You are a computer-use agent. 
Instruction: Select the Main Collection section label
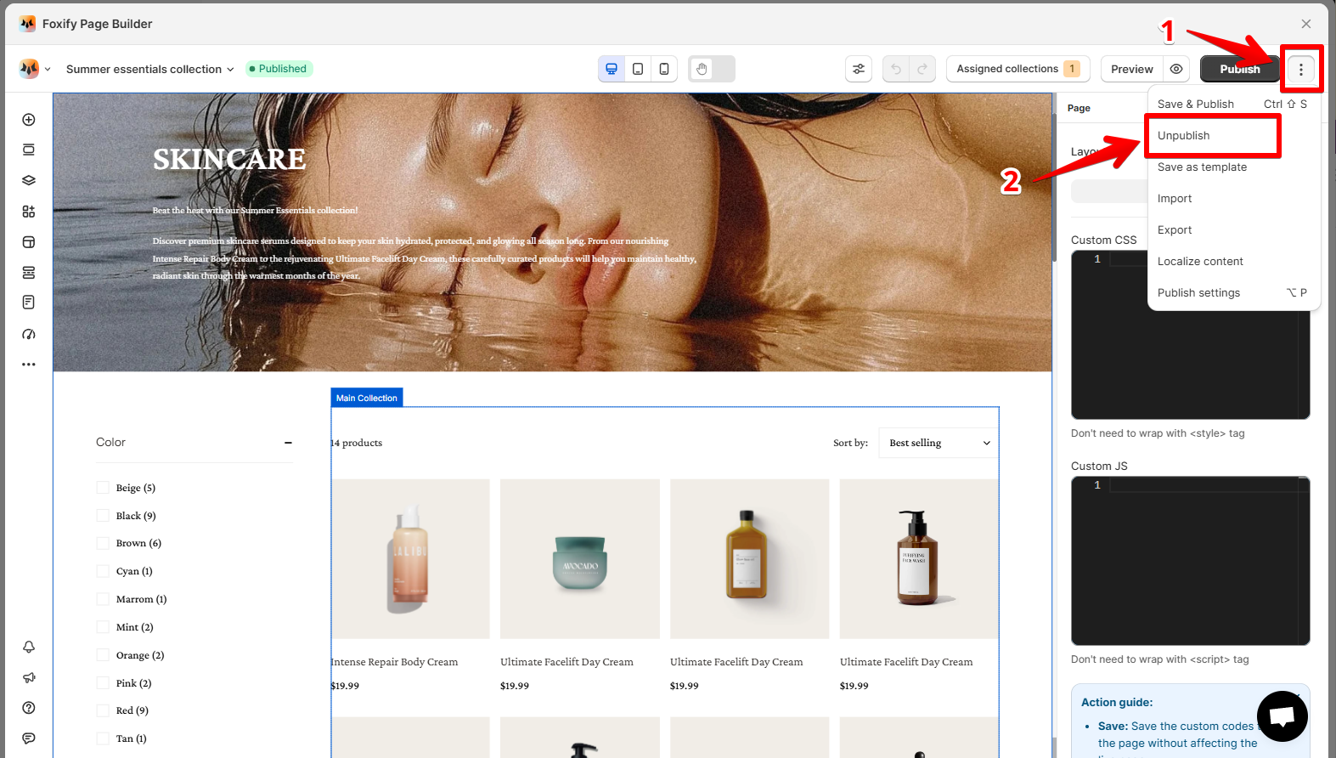click(367, 398)
